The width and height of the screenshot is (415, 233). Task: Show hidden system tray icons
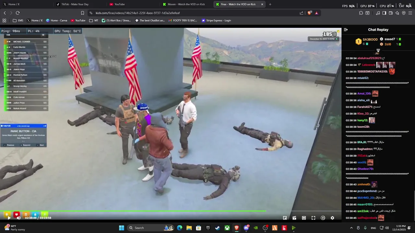pyautogui.click(x=351, y=228)
